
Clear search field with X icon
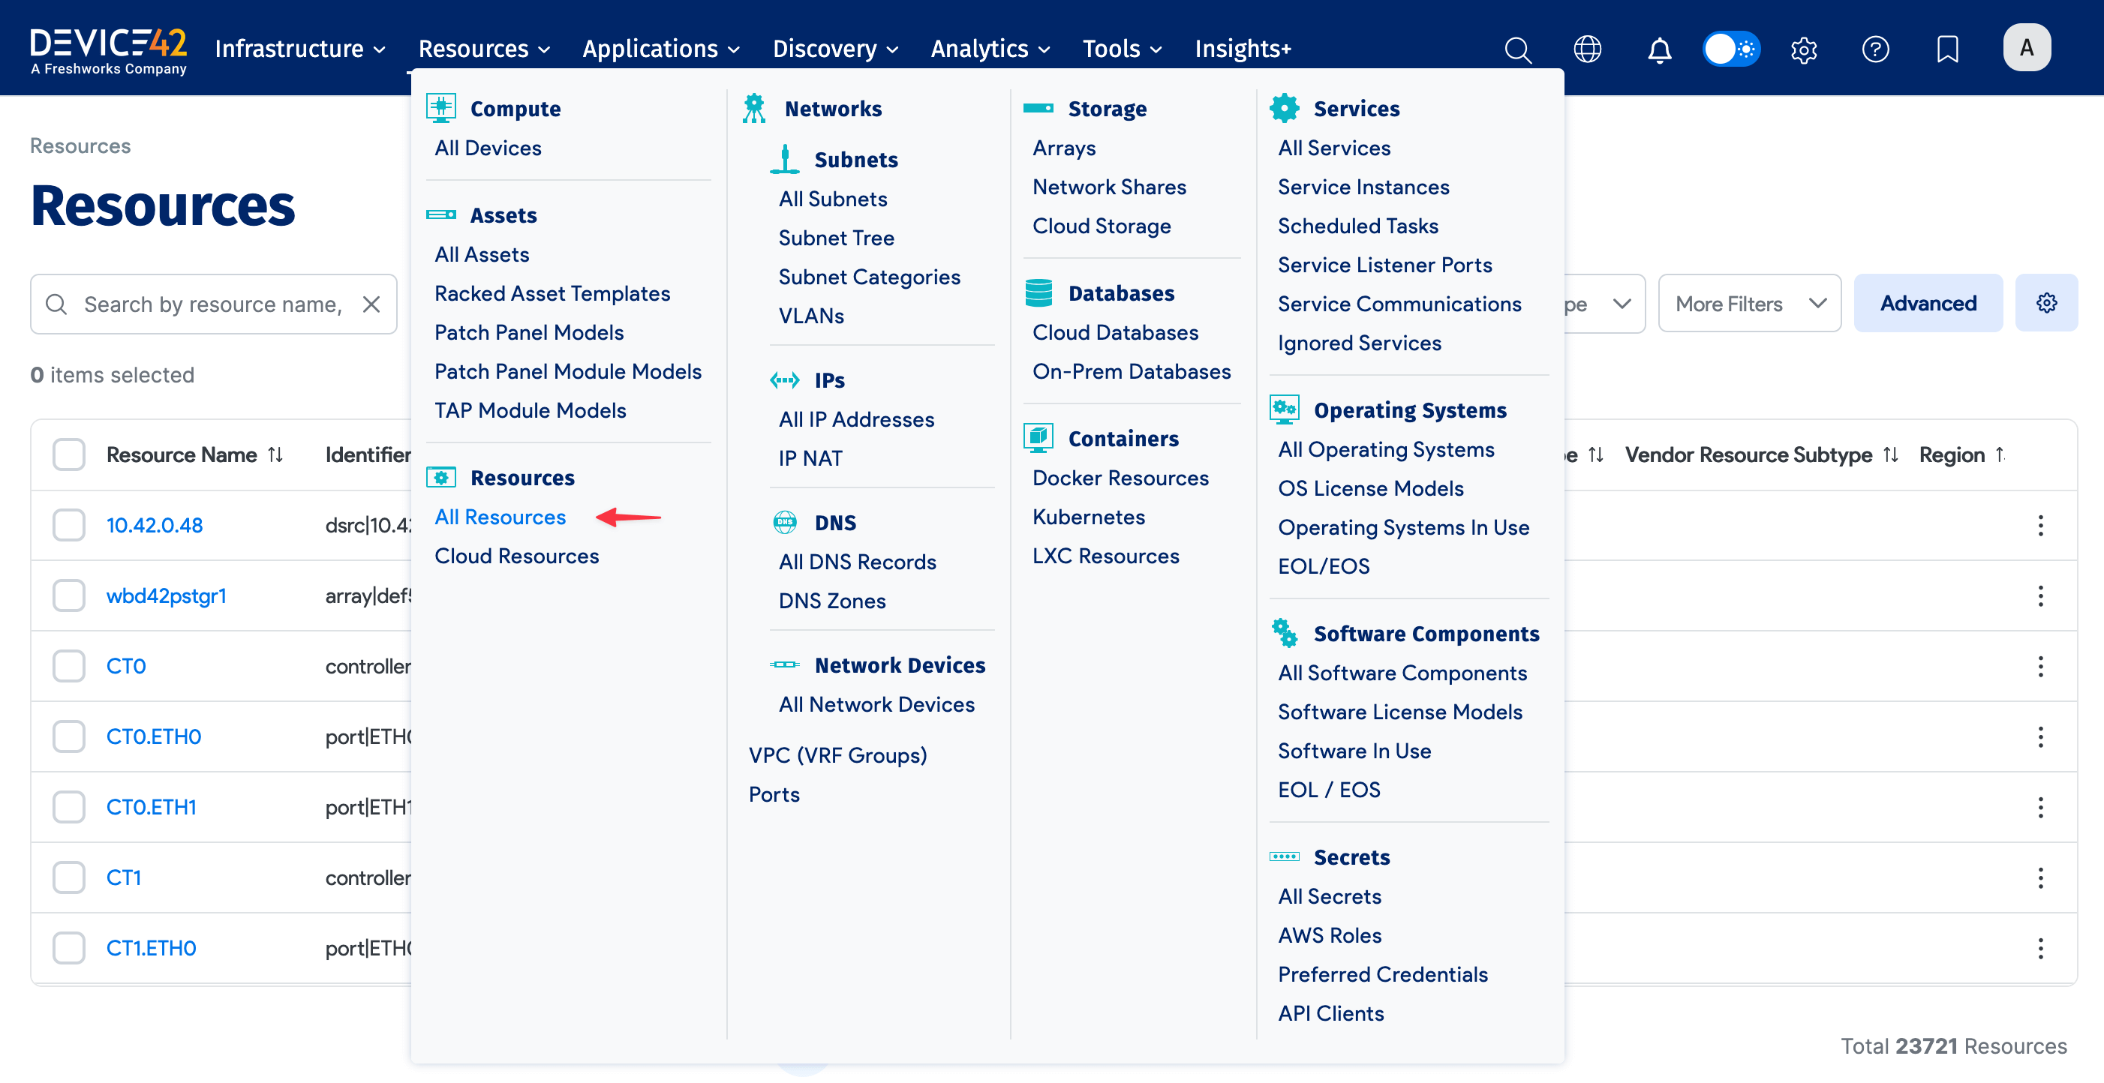point(371,304)
